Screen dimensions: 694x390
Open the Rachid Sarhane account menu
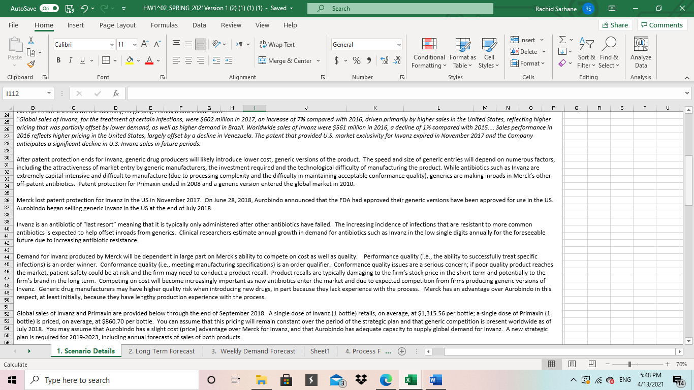563,9
